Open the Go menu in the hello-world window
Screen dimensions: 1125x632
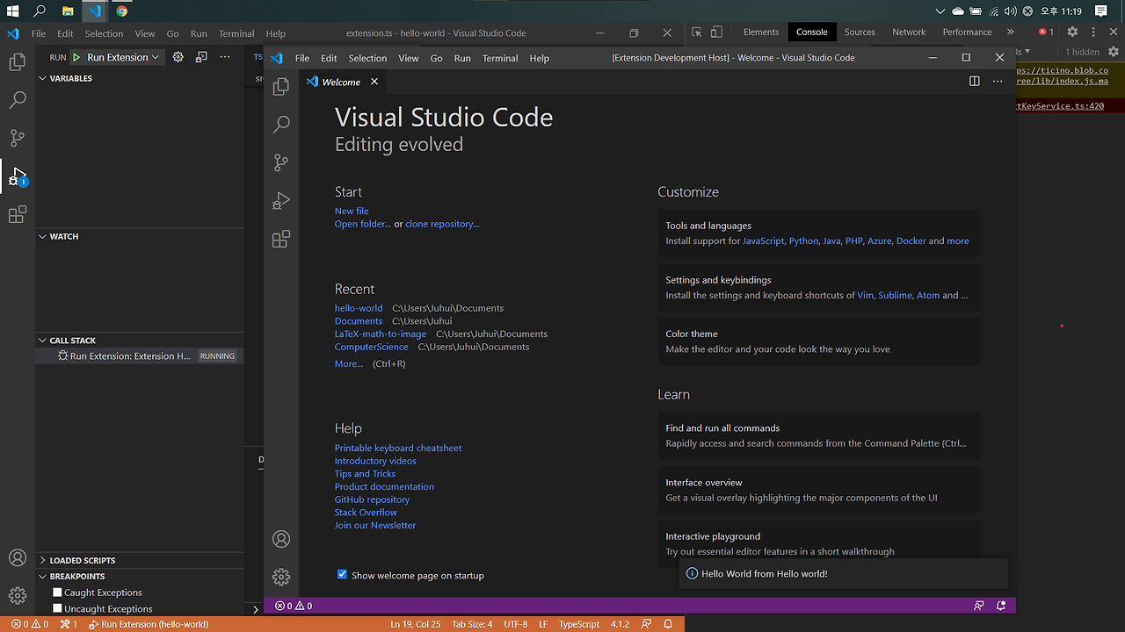coord(172,33)
